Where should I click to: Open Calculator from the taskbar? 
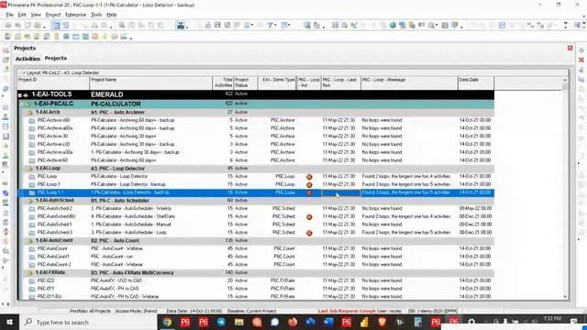click(418, 322)
